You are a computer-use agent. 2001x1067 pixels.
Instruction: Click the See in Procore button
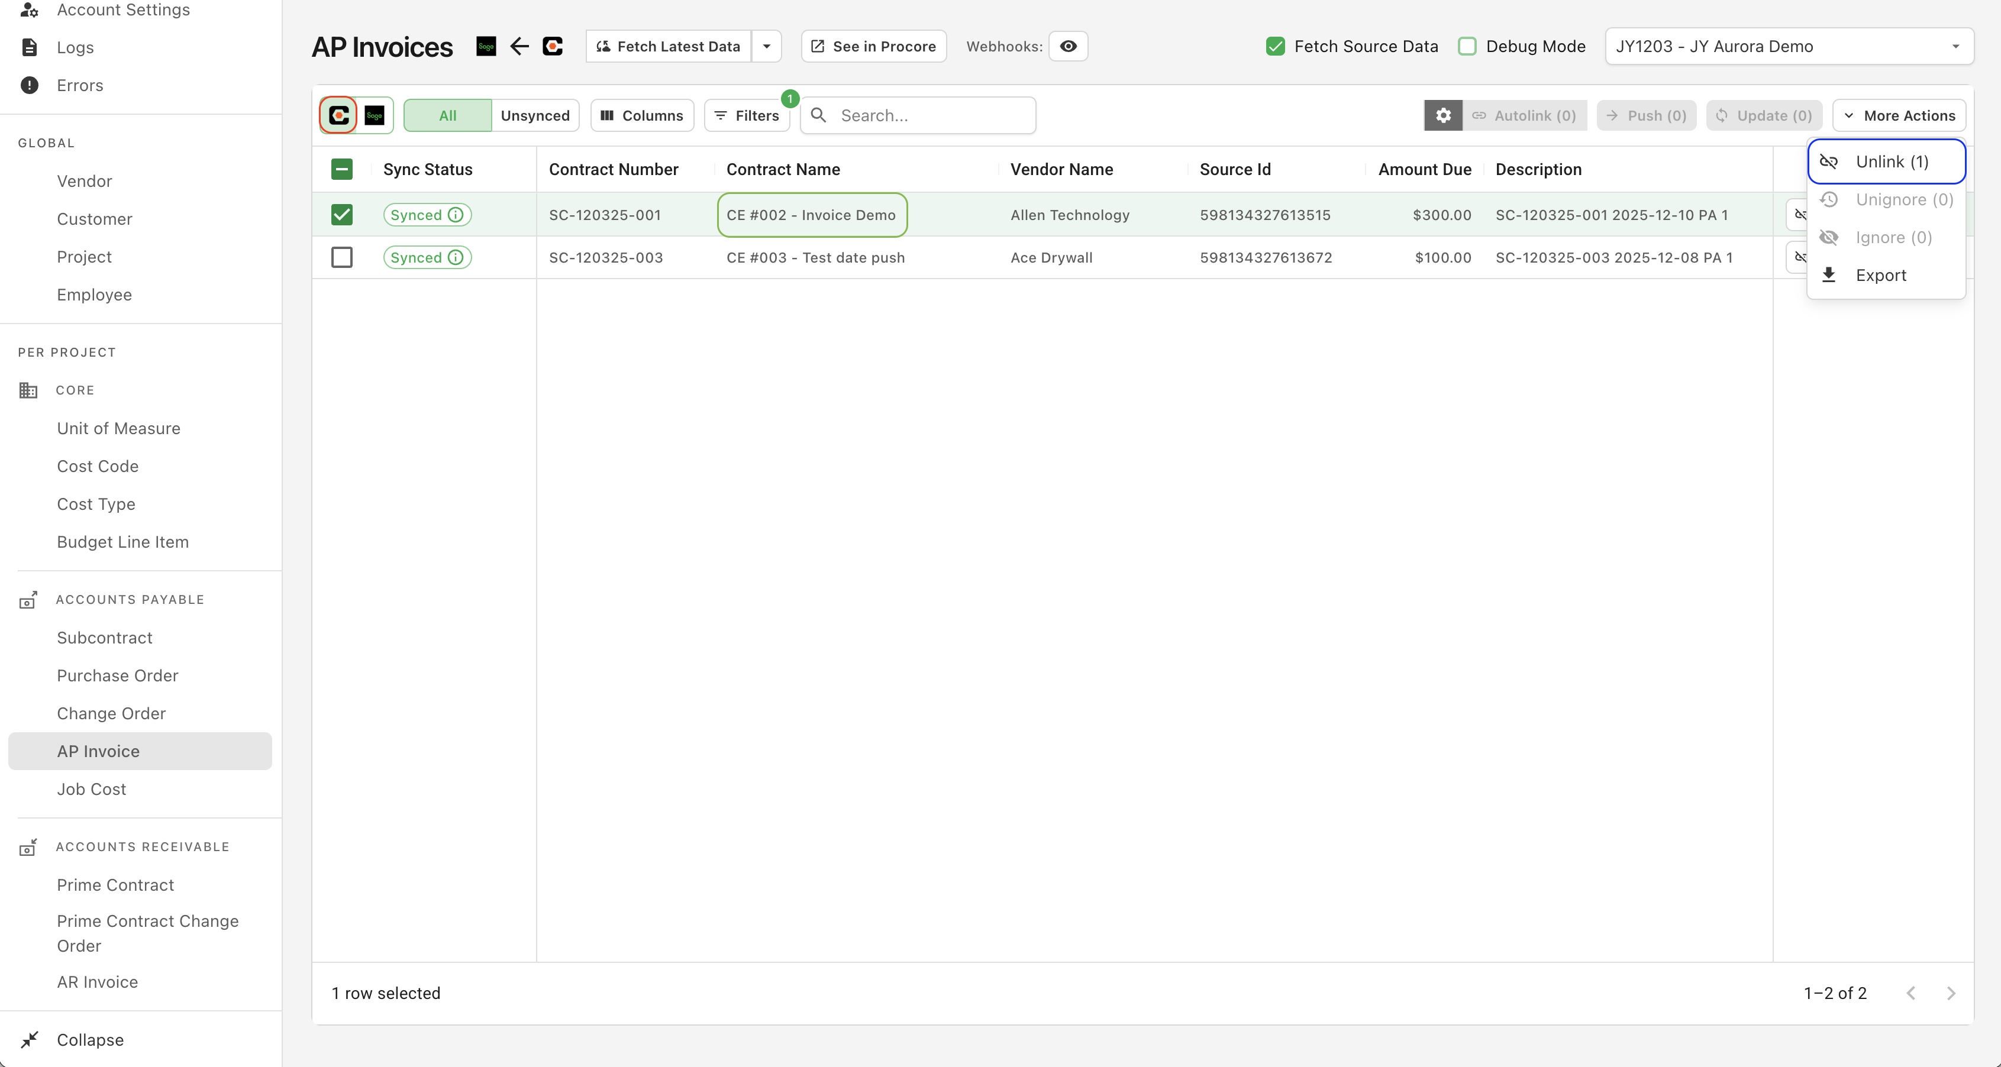coord(873,47)
